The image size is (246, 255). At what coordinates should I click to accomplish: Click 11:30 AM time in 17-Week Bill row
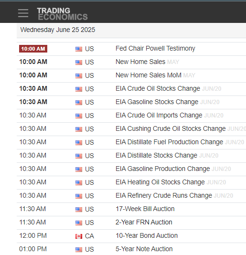pyautogui.click(x=32, y=209)
